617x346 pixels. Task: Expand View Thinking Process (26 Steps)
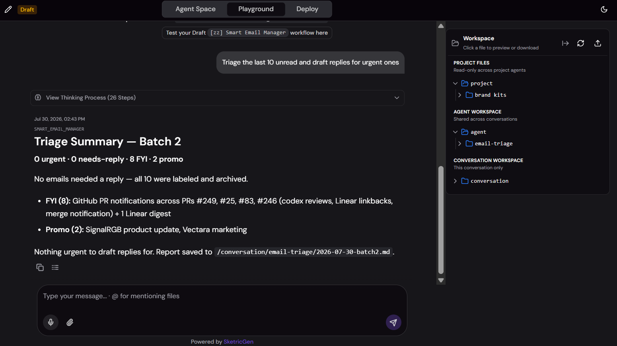[217, 98]
